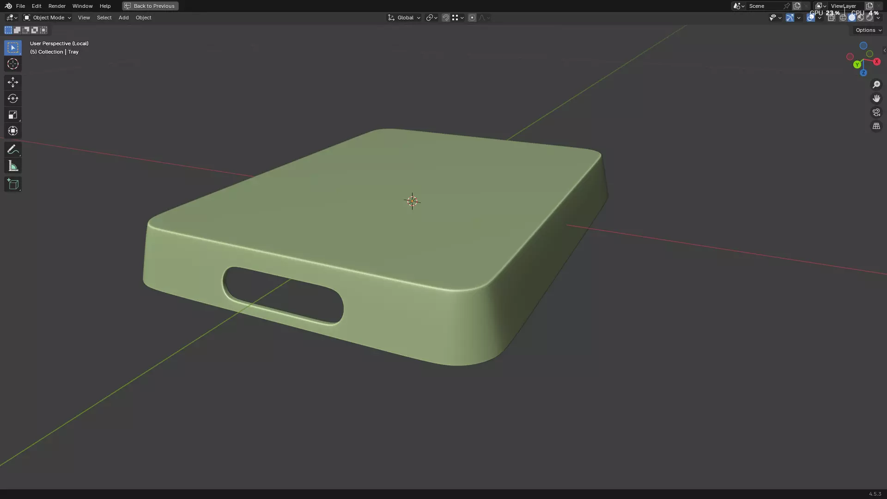Image resolution: width=887 pixels, height=499 pixels.
Task: Open the viewport View menu
Action: tap(84, 18)
